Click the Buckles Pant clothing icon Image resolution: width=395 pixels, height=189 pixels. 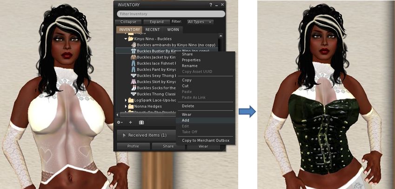click(x=133, y=69)
